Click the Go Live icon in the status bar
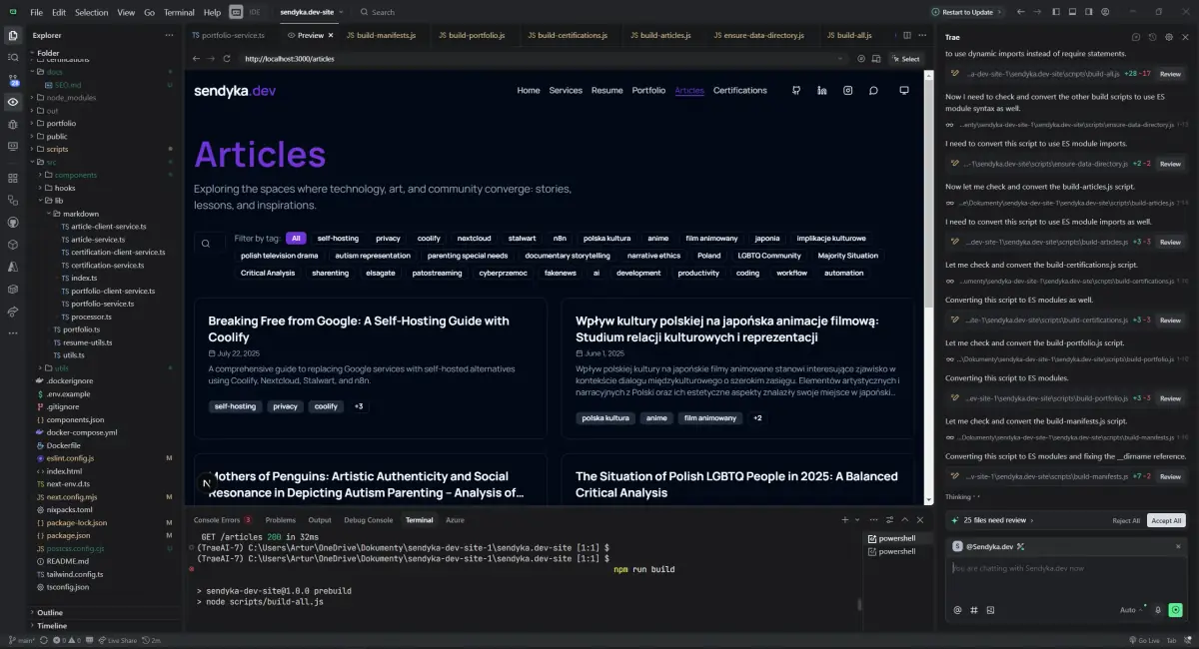 [x=1143, y=640]
